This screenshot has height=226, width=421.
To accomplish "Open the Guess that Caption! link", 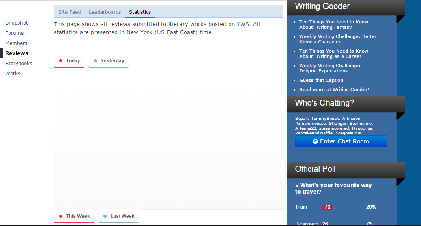I will click(322, 80).
